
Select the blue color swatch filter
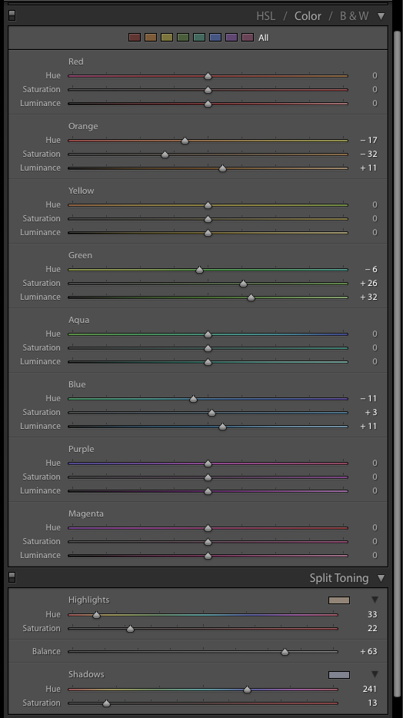click(215, 38)
